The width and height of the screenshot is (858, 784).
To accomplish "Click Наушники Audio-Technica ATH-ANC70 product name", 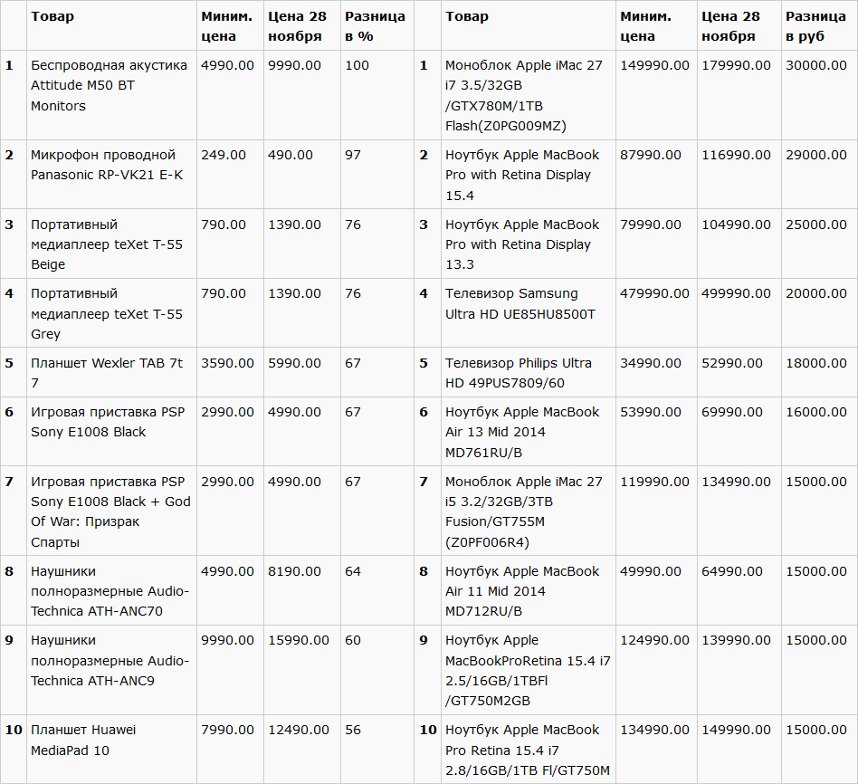I will pos(110,591).
